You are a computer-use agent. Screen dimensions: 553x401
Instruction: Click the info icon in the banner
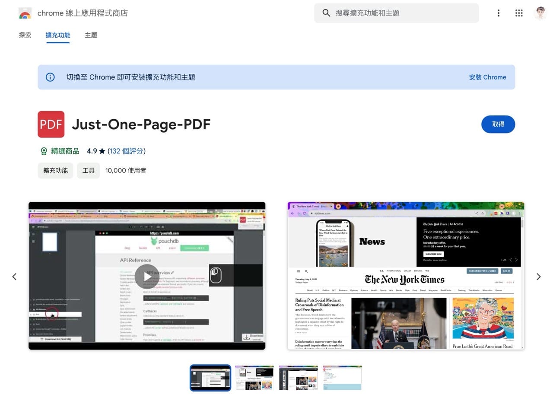tap(51, 77)
